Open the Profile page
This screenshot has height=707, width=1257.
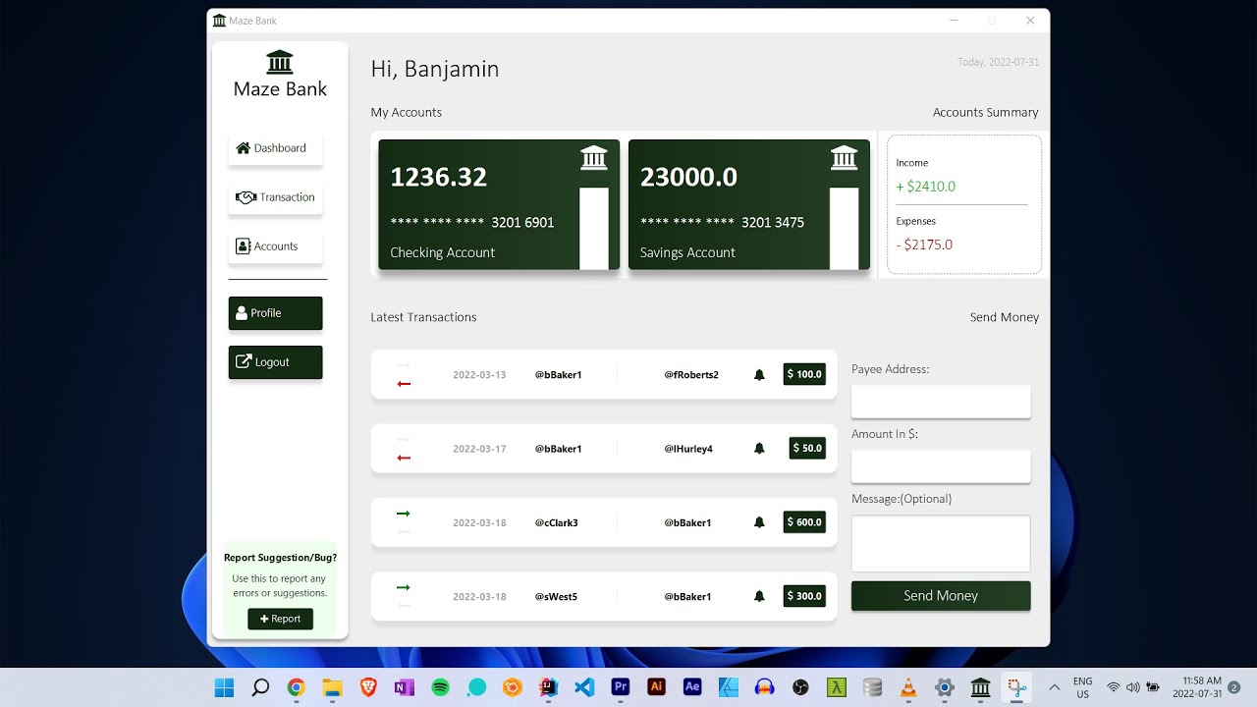(275, 313)
